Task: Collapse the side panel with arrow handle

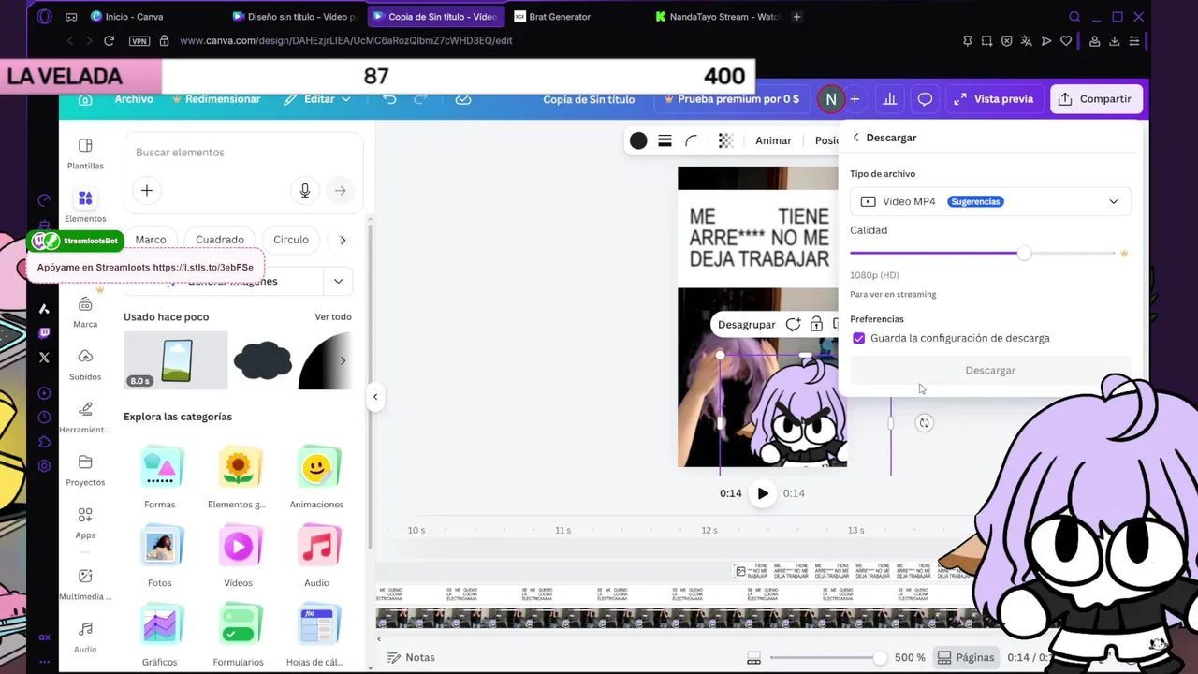Action: (x=375, y=396)
